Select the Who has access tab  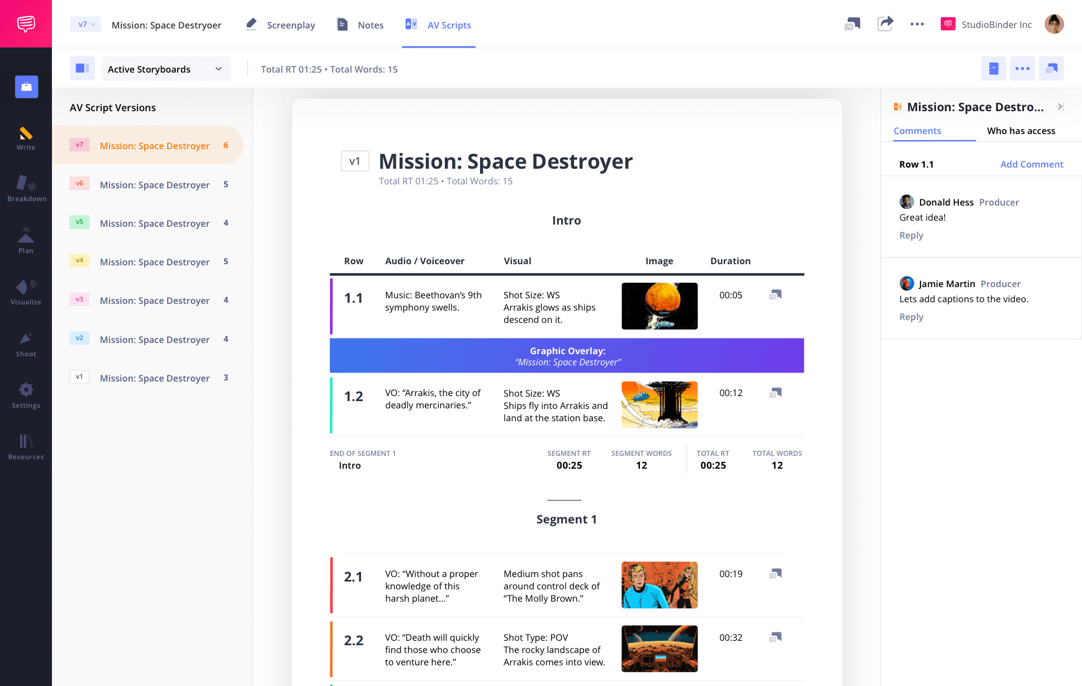[x=1020, y=131]
